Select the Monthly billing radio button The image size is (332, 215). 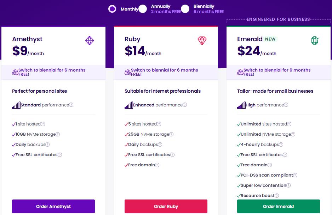[112, 9]
